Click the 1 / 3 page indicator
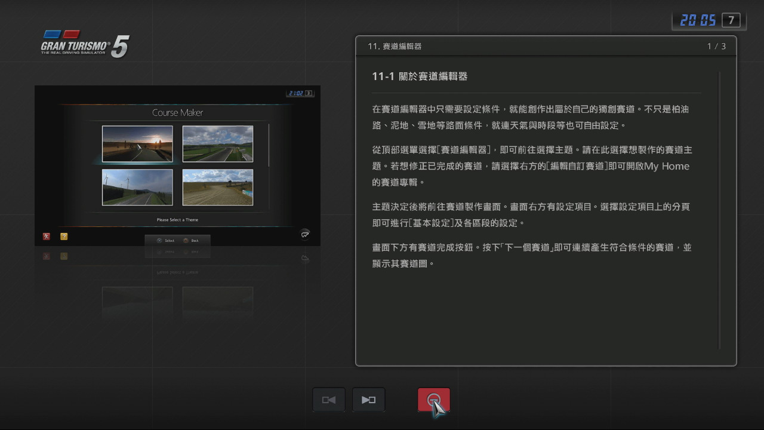The image size is (764, 430). click(716, 46)
